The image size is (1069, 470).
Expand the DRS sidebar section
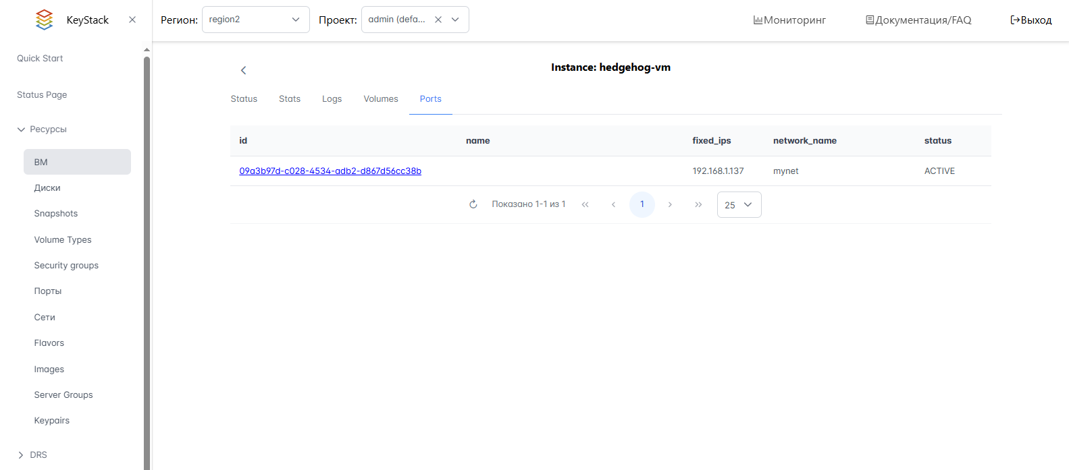(21, 455)
